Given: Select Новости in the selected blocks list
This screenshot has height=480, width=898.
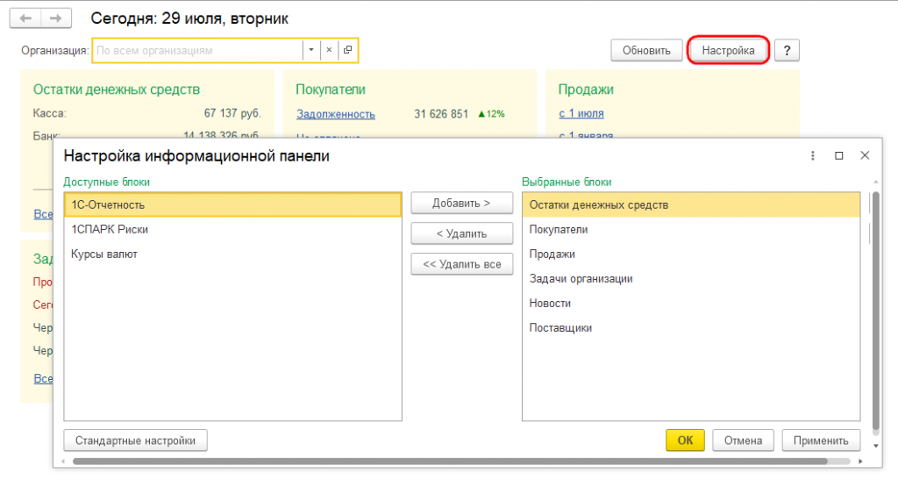Looking at the screenshot, I should tap(691, 304).
